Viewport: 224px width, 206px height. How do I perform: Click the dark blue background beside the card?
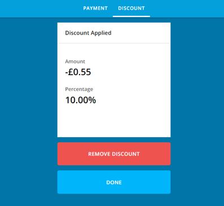click(28, 94)
